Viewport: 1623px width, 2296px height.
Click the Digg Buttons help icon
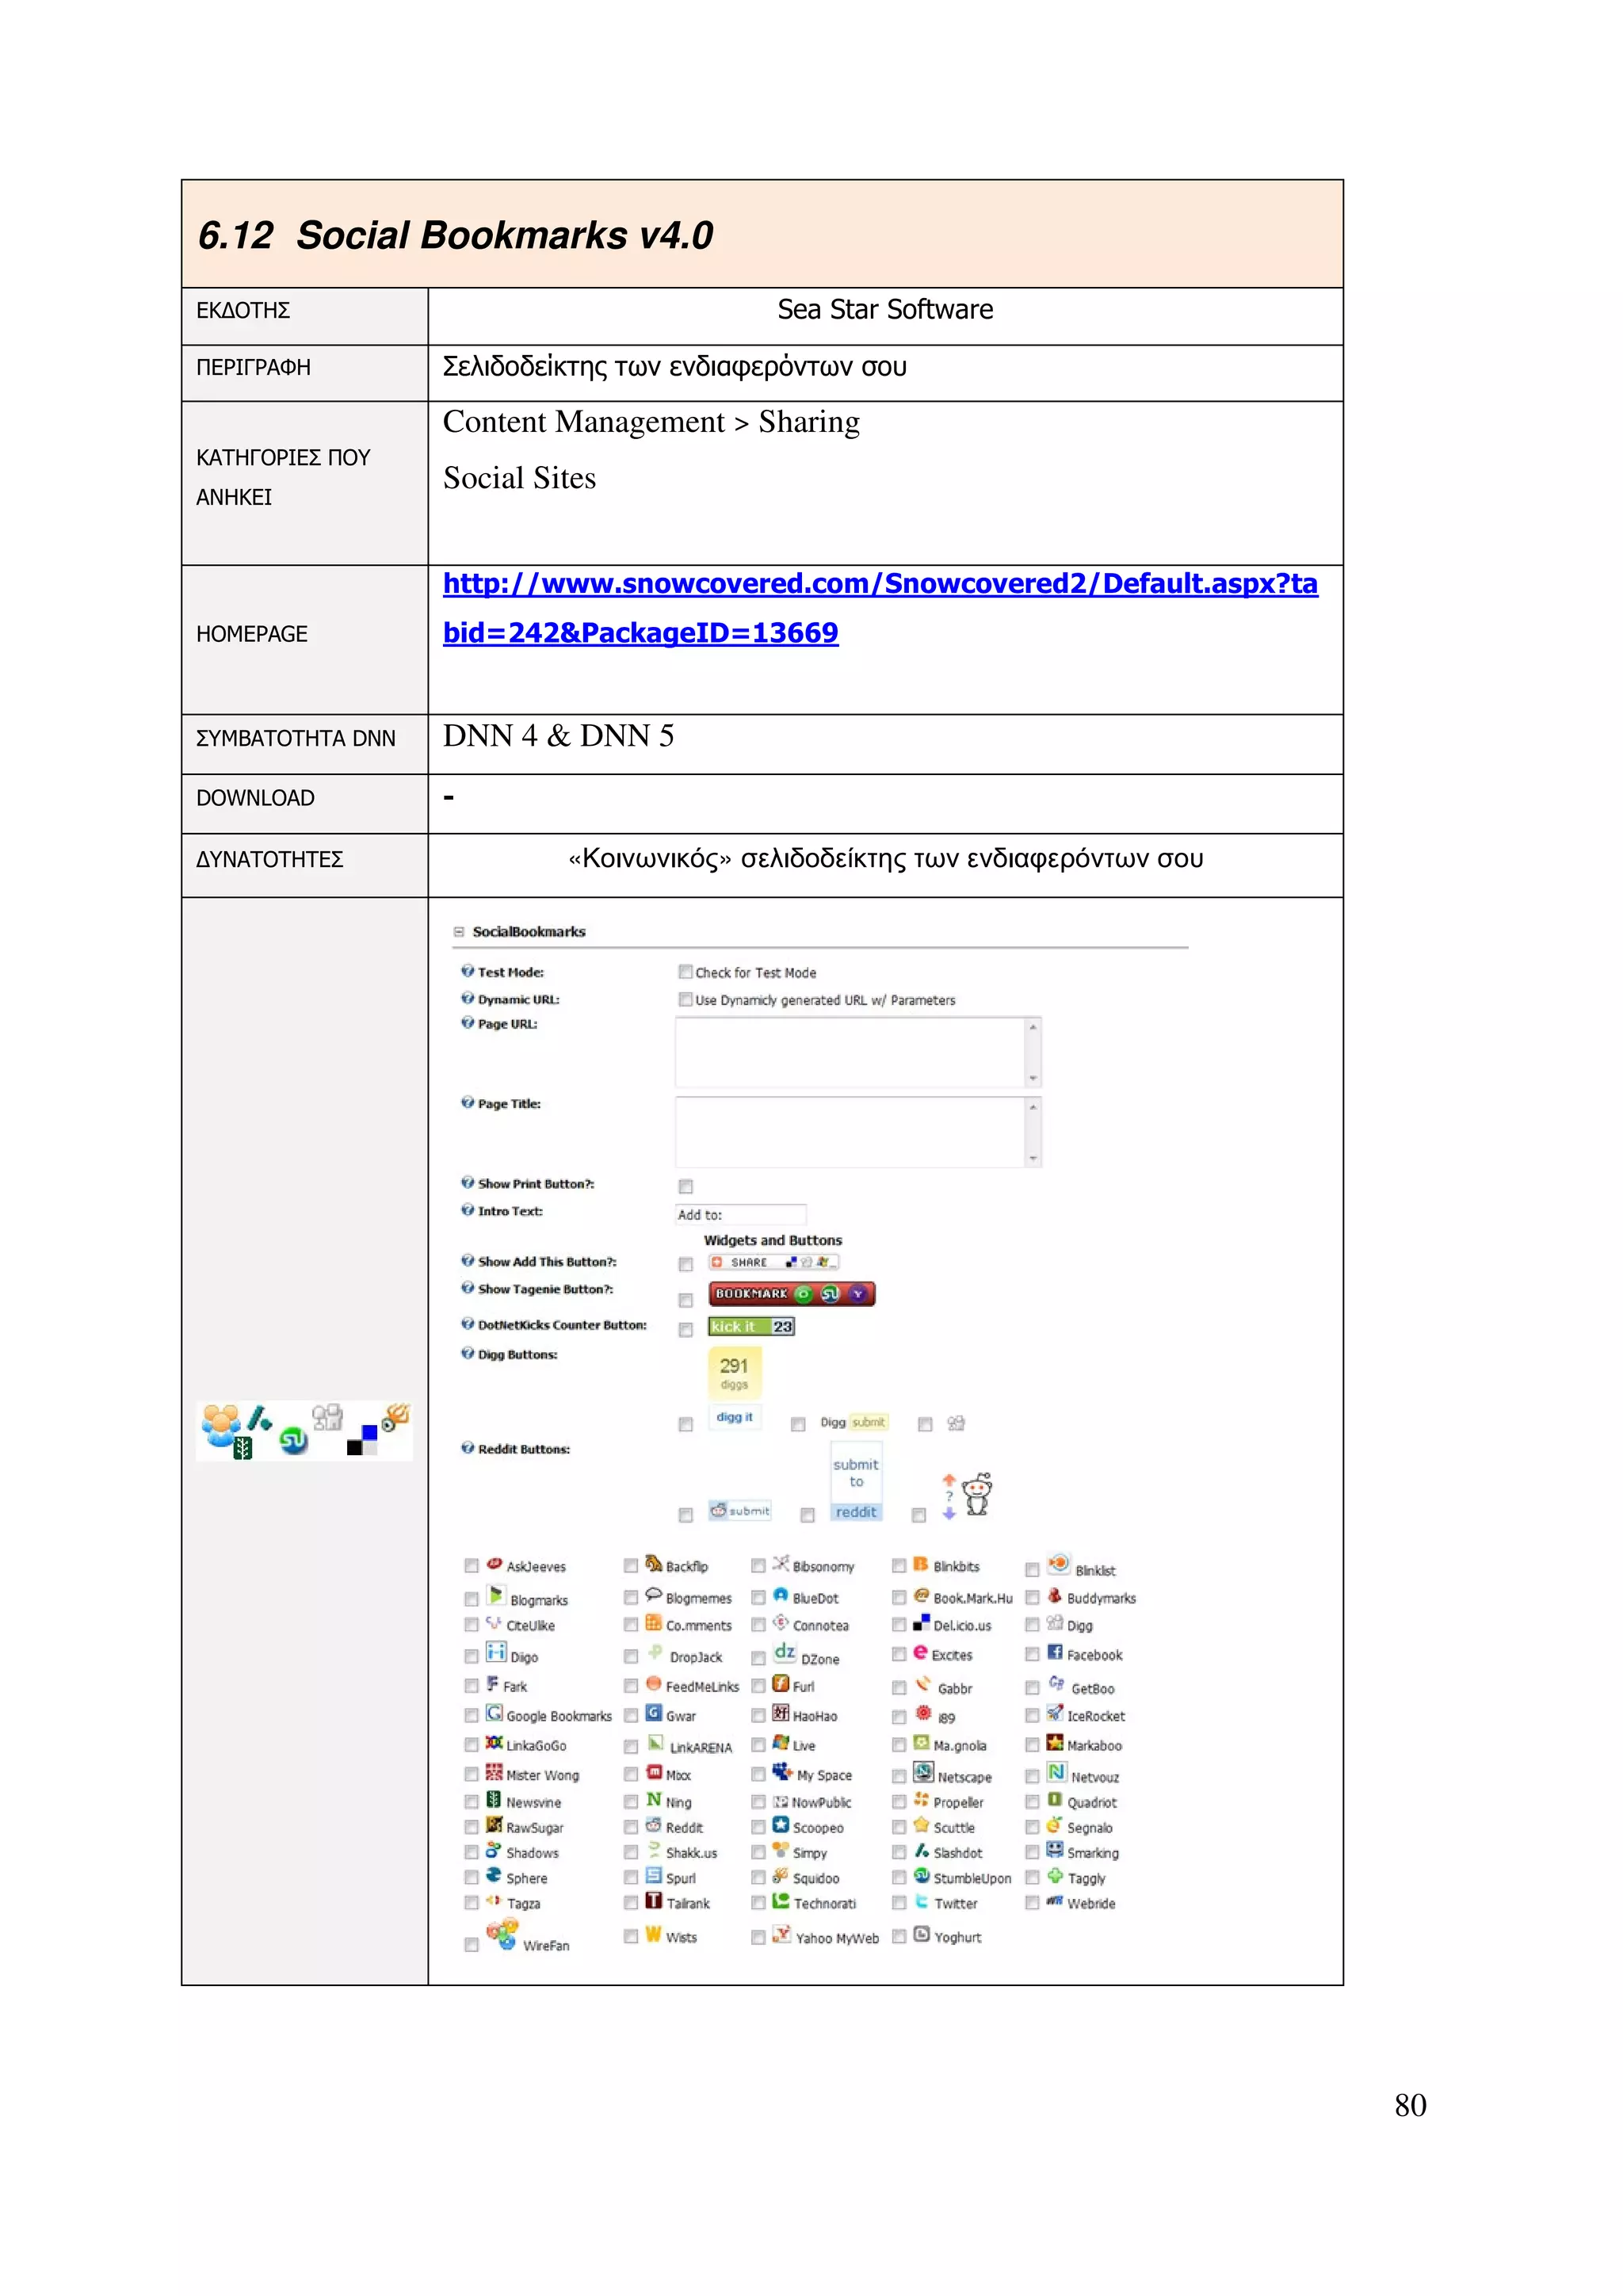467,1353
